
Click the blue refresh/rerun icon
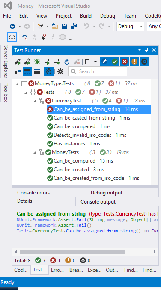coord(67,62)
